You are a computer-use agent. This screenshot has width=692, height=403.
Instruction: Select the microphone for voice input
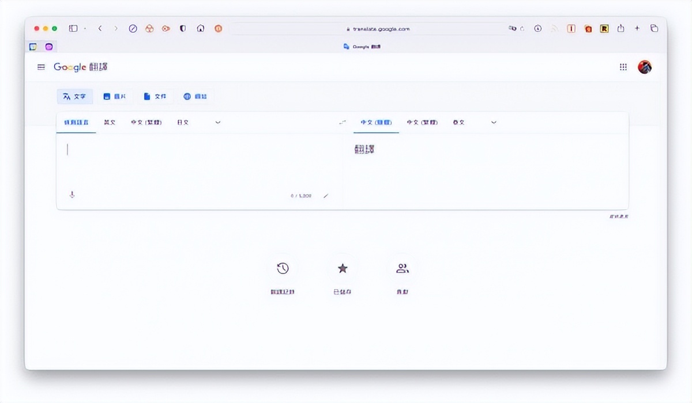72,195
